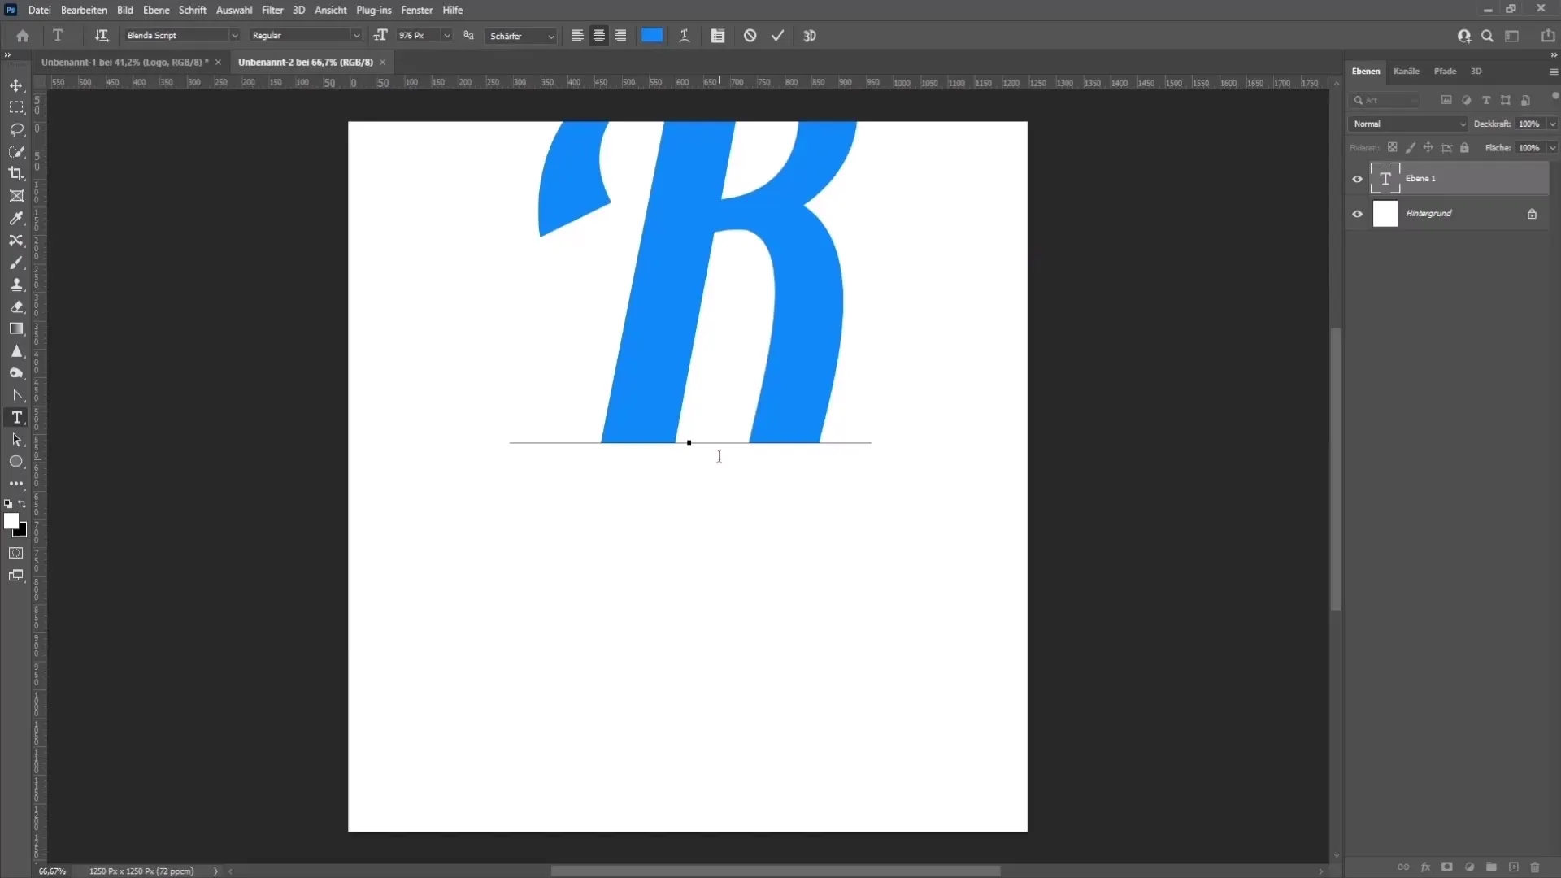Open the Schrift menu
The height and width of the screenshot is (878, 1561).
point(192,10)
